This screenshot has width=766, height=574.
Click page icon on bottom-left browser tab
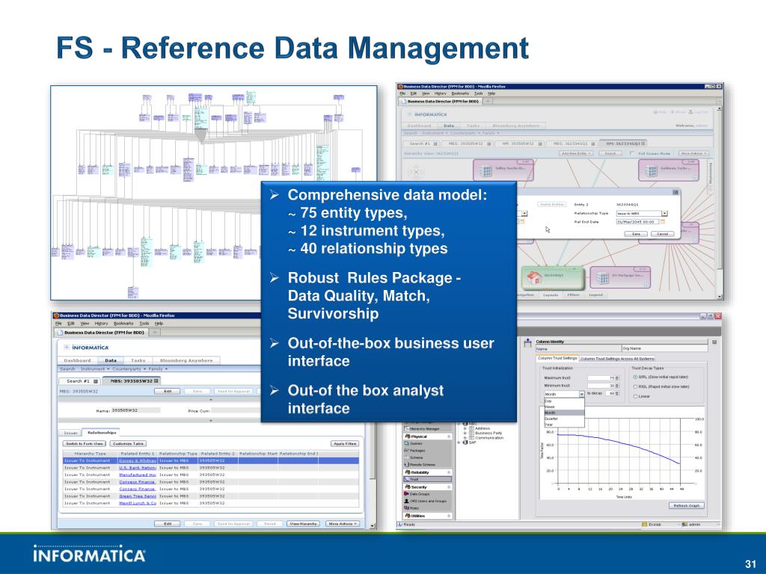coord(60,333)
